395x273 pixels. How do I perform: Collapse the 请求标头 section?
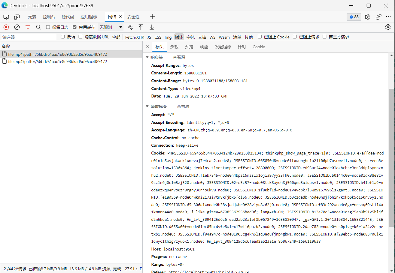[x=147, y=106]
